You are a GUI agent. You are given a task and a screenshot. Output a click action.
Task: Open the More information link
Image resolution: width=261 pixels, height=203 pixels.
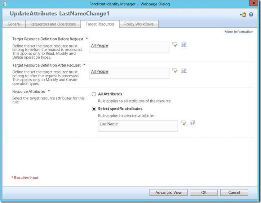(x=239, y=32)
